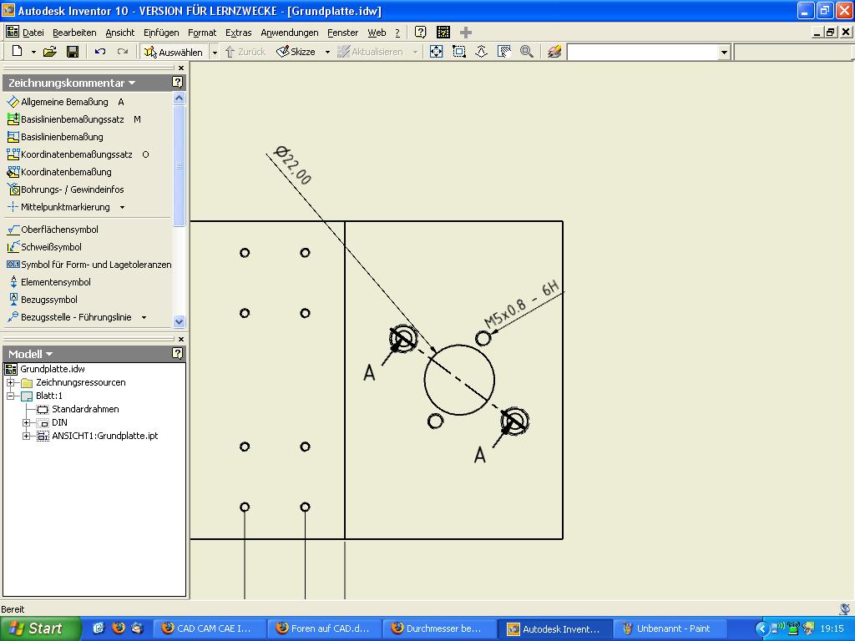This screenshot has width=855, height=641.
Task: Switch to CAD CAM CAE I... taskbar window
Action: (210, 628)
